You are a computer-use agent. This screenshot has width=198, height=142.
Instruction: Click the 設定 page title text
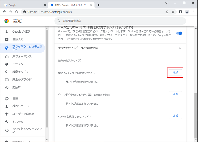click(x=17, y=21)
